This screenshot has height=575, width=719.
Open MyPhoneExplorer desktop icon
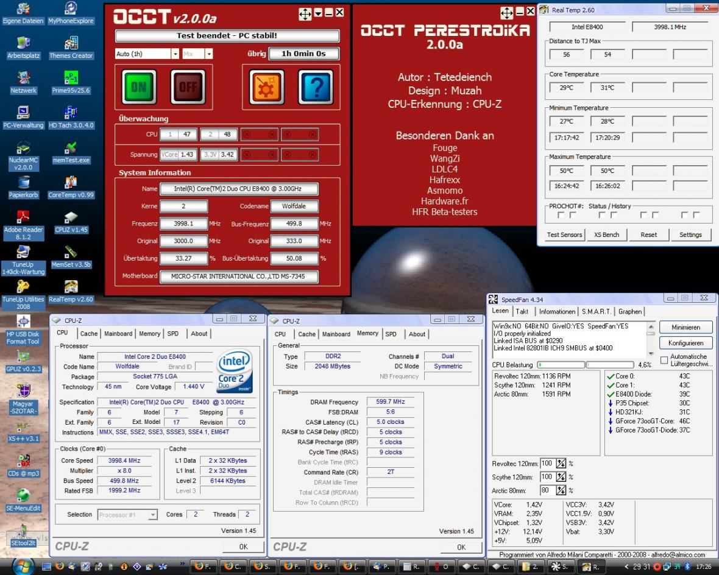(71, 13)
